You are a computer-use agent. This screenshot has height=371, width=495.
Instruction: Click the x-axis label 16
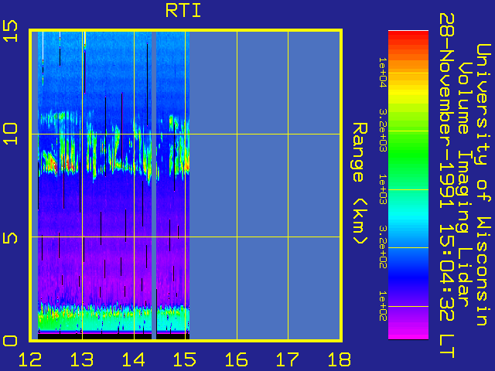click(x=237, y=359)
